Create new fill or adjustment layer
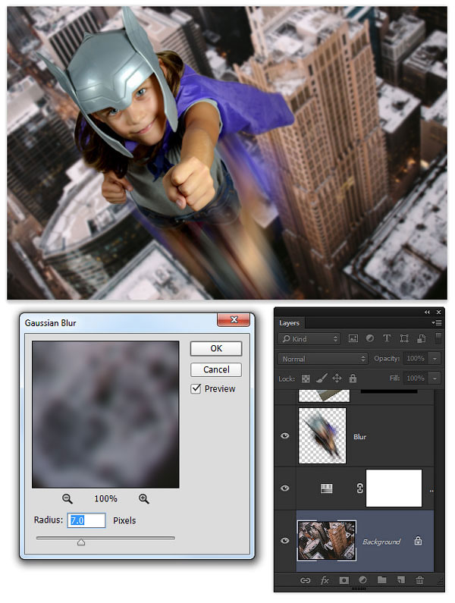455x603 pixels. coord(362,580)
